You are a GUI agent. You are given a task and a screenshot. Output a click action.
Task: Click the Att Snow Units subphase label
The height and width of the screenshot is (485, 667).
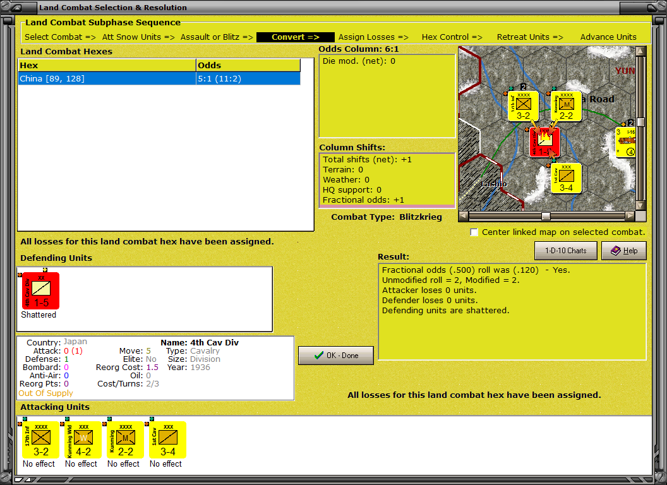[138, 37]
